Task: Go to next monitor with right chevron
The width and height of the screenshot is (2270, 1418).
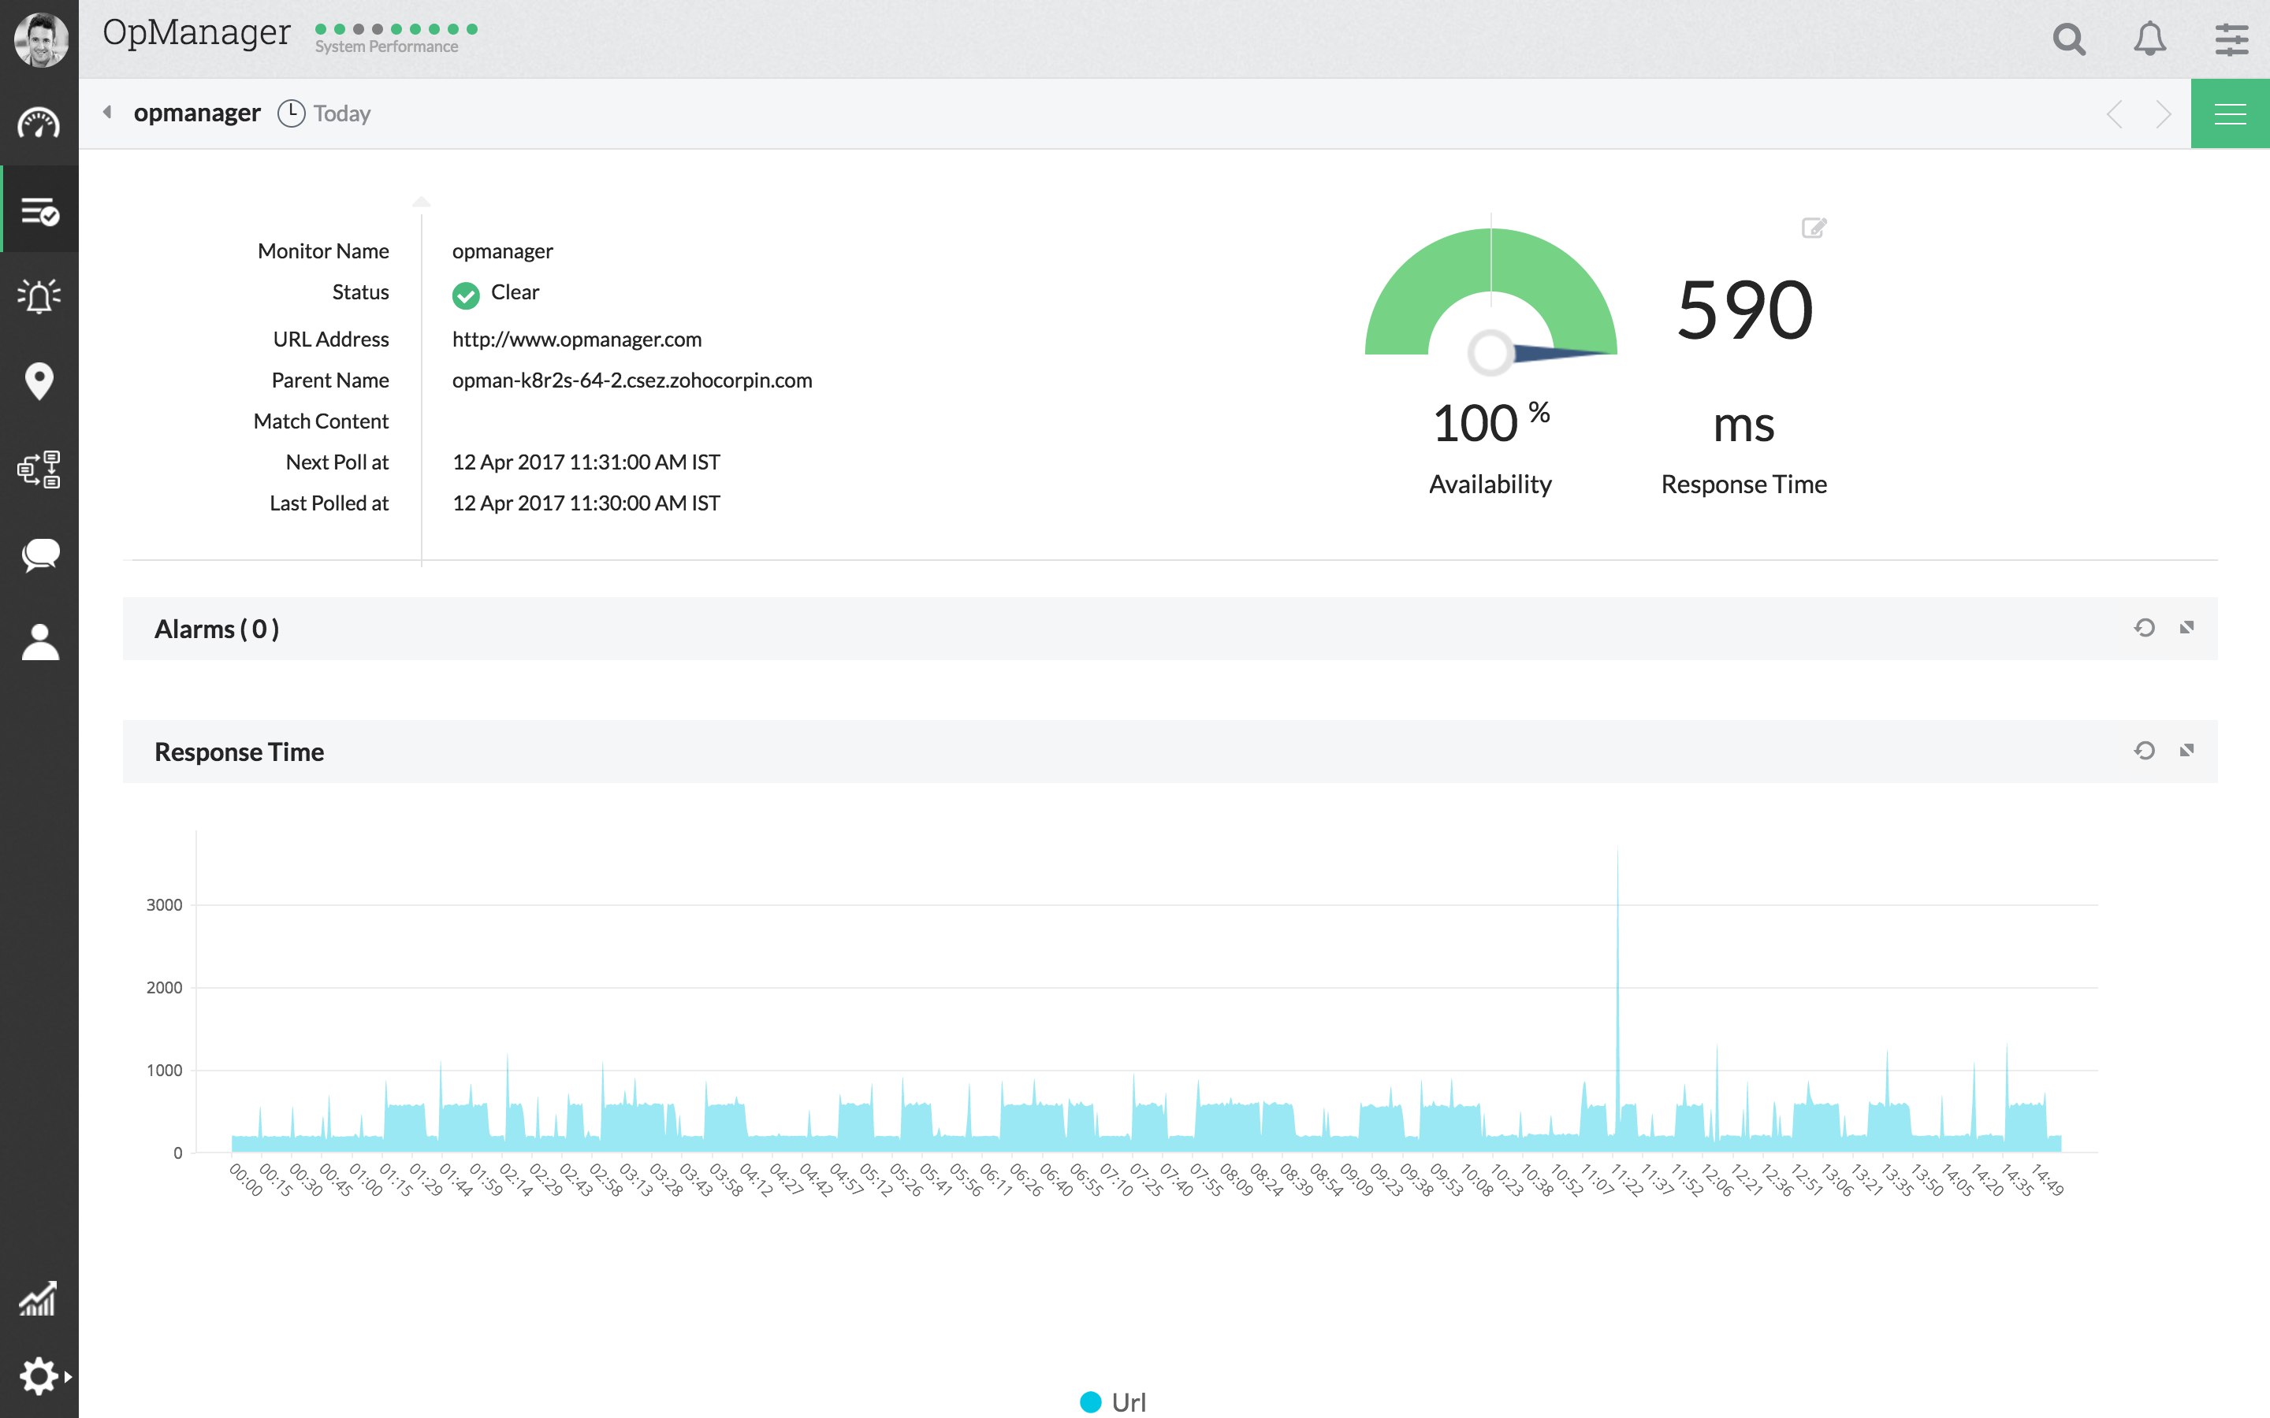Action: coord(2163,114)
